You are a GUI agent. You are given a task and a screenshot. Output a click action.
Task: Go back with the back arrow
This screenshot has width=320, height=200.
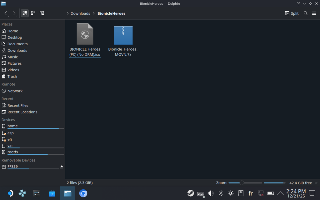click(x=6, y=13)
